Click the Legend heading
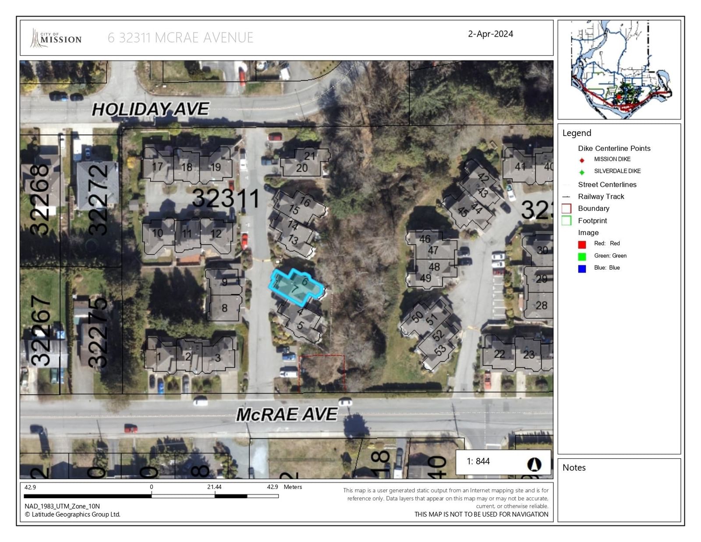This screenshot has width=701, height=542. (577, 133)
